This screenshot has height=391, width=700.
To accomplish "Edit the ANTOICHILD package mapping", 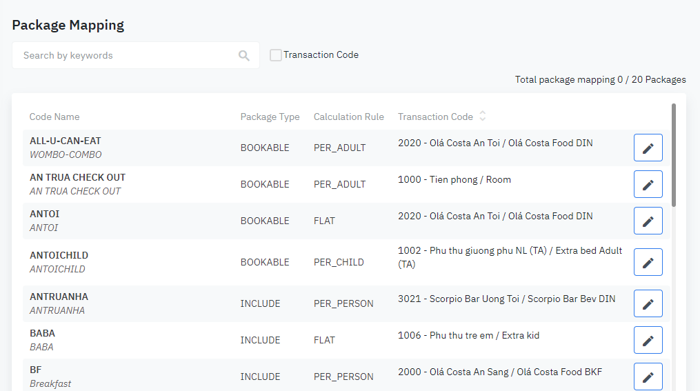I will pyautogui.click(x=648, y=262).
